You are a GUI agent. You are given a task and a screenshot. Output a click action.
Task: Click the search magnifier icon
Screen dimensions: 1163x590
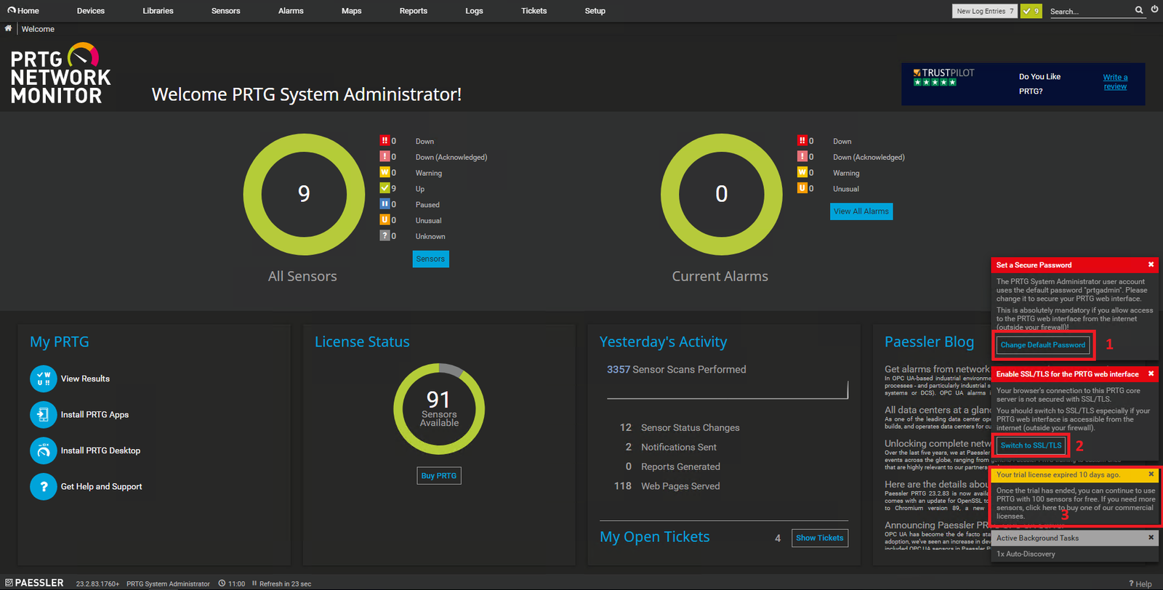[1139, 10]
